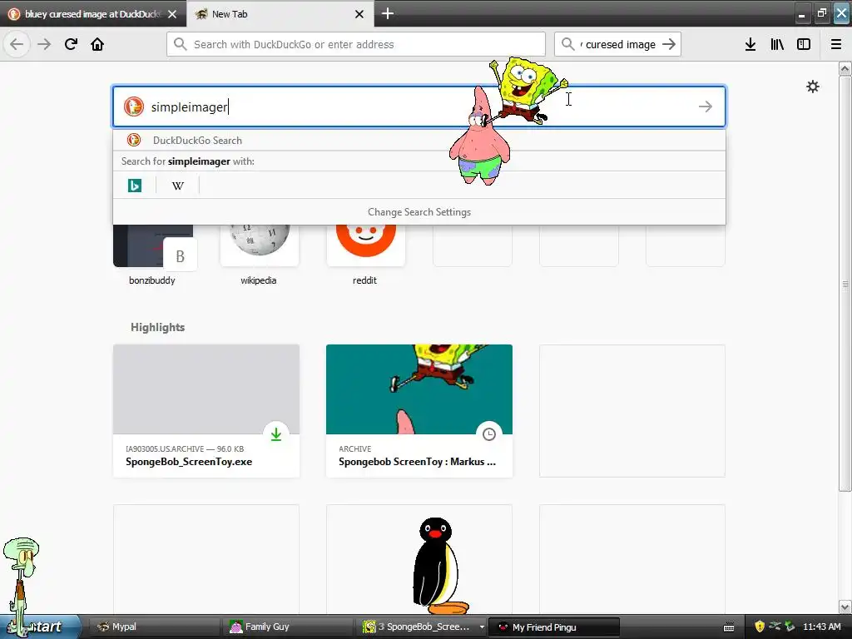Toggle the sidebars panel button

(804, 45)
